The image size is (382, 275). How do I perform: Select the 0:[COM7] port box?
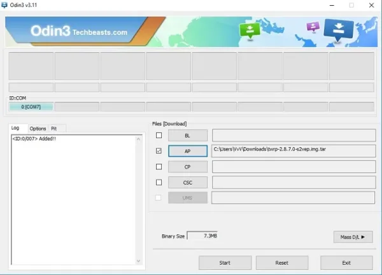pyautogui.click(x=31, y=107)
